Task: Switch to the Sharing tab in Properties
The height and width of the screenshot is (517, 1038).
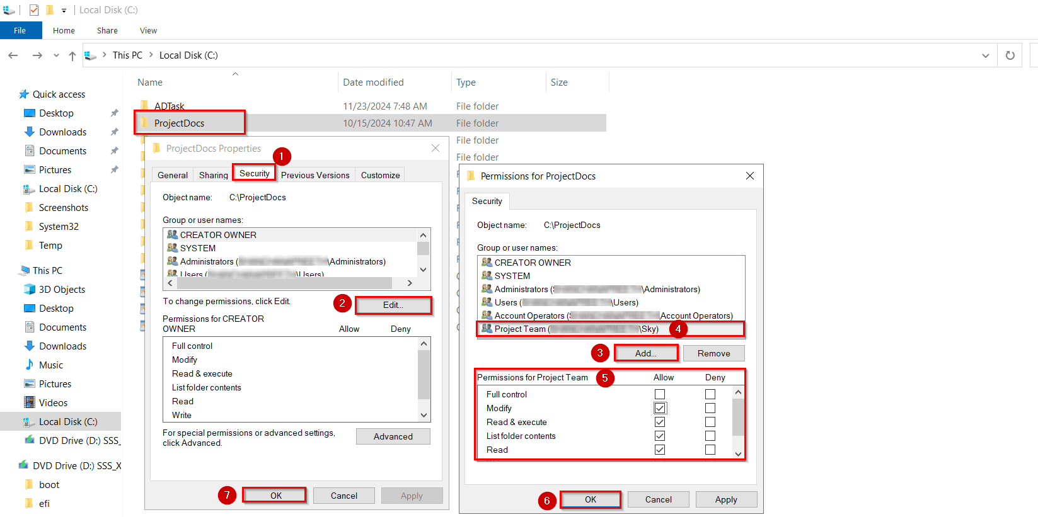Action: click(214, 175)
